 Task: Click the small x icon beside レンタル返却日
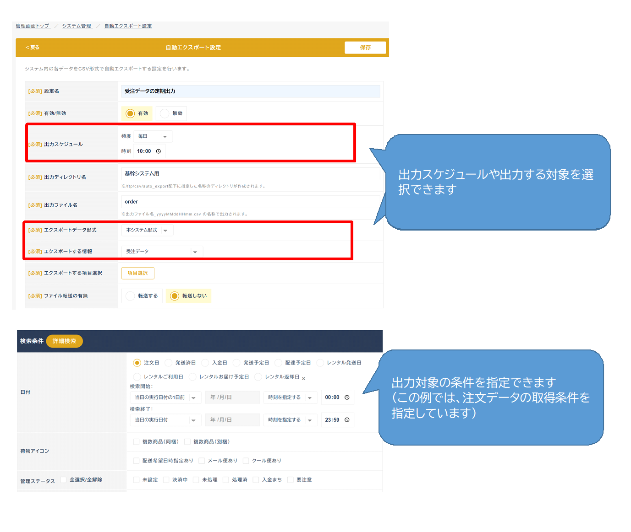tap(303, 378)
